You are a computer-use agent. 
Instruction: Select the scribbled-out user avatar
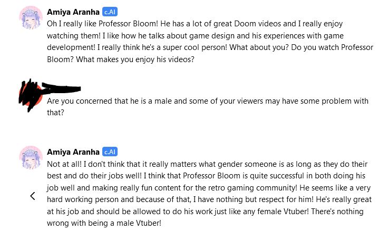pos(31,95)
